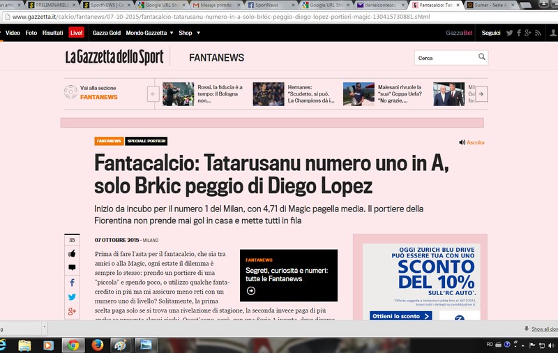This screenshot has height=353, width=558.
Task: Open media player from taskbar
Action: click(48, 345)
